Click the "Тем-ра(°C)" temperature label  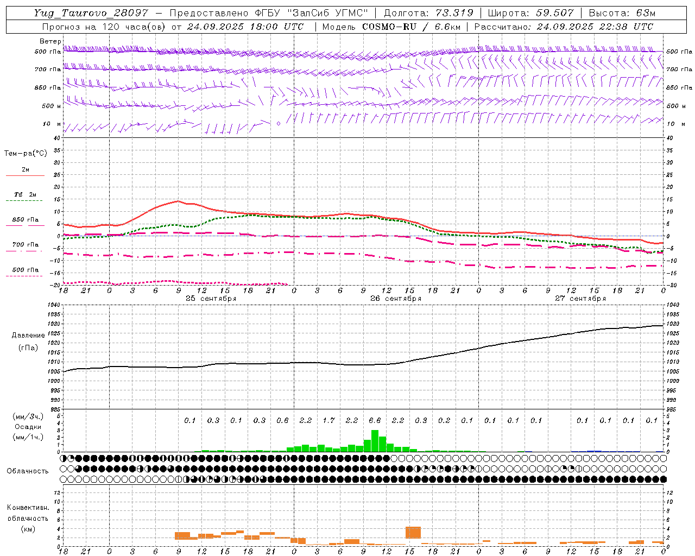pyautogui.click(x=26, y=153)
